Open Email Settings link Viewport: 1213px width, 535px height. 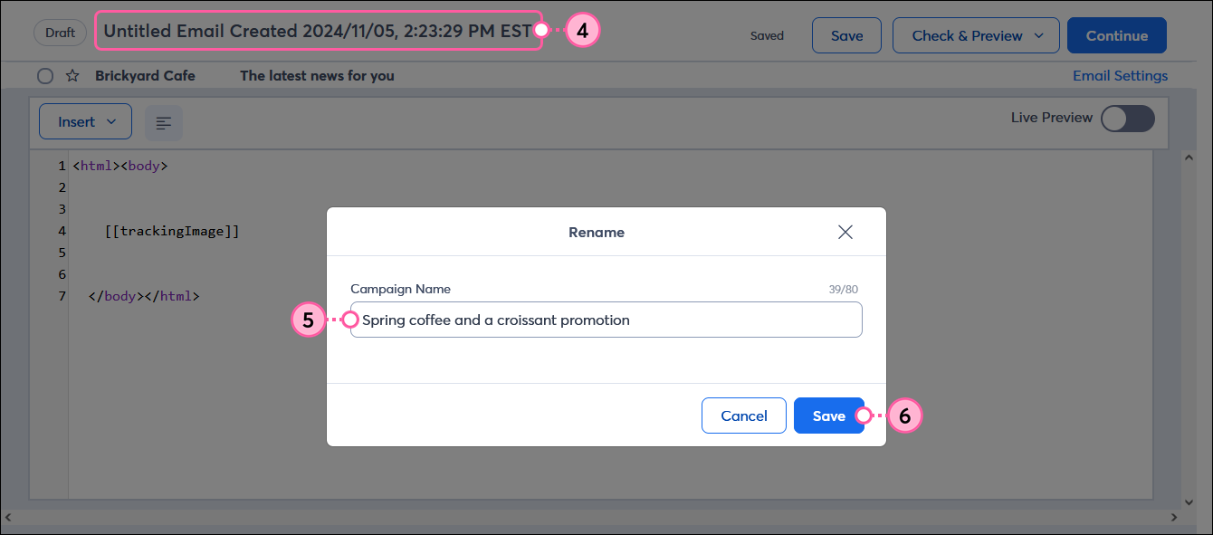click(1120, 76)
